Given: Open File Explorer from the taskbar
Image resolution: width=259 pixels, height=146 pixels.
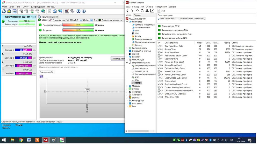Looking at the screenshot, I should coord(12,140).
